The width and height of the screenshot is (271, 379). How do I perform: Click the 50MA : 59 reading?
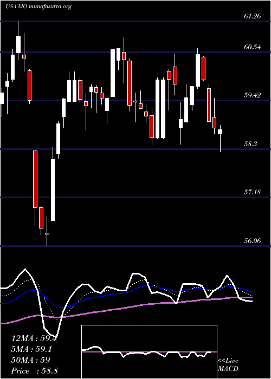point(30,360)
